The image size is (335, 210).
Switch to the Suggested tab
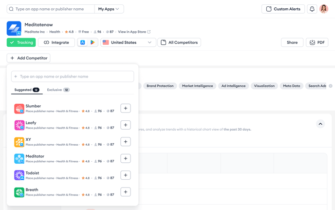click(x=27, y=90)
